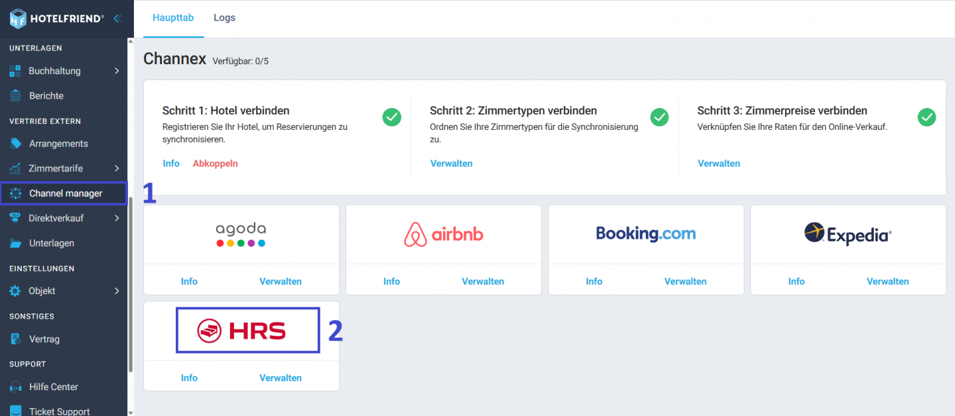The height and width of the screenshot is (416, 955).
Task: Click the Expedia logo
Action: pos(848,234)
